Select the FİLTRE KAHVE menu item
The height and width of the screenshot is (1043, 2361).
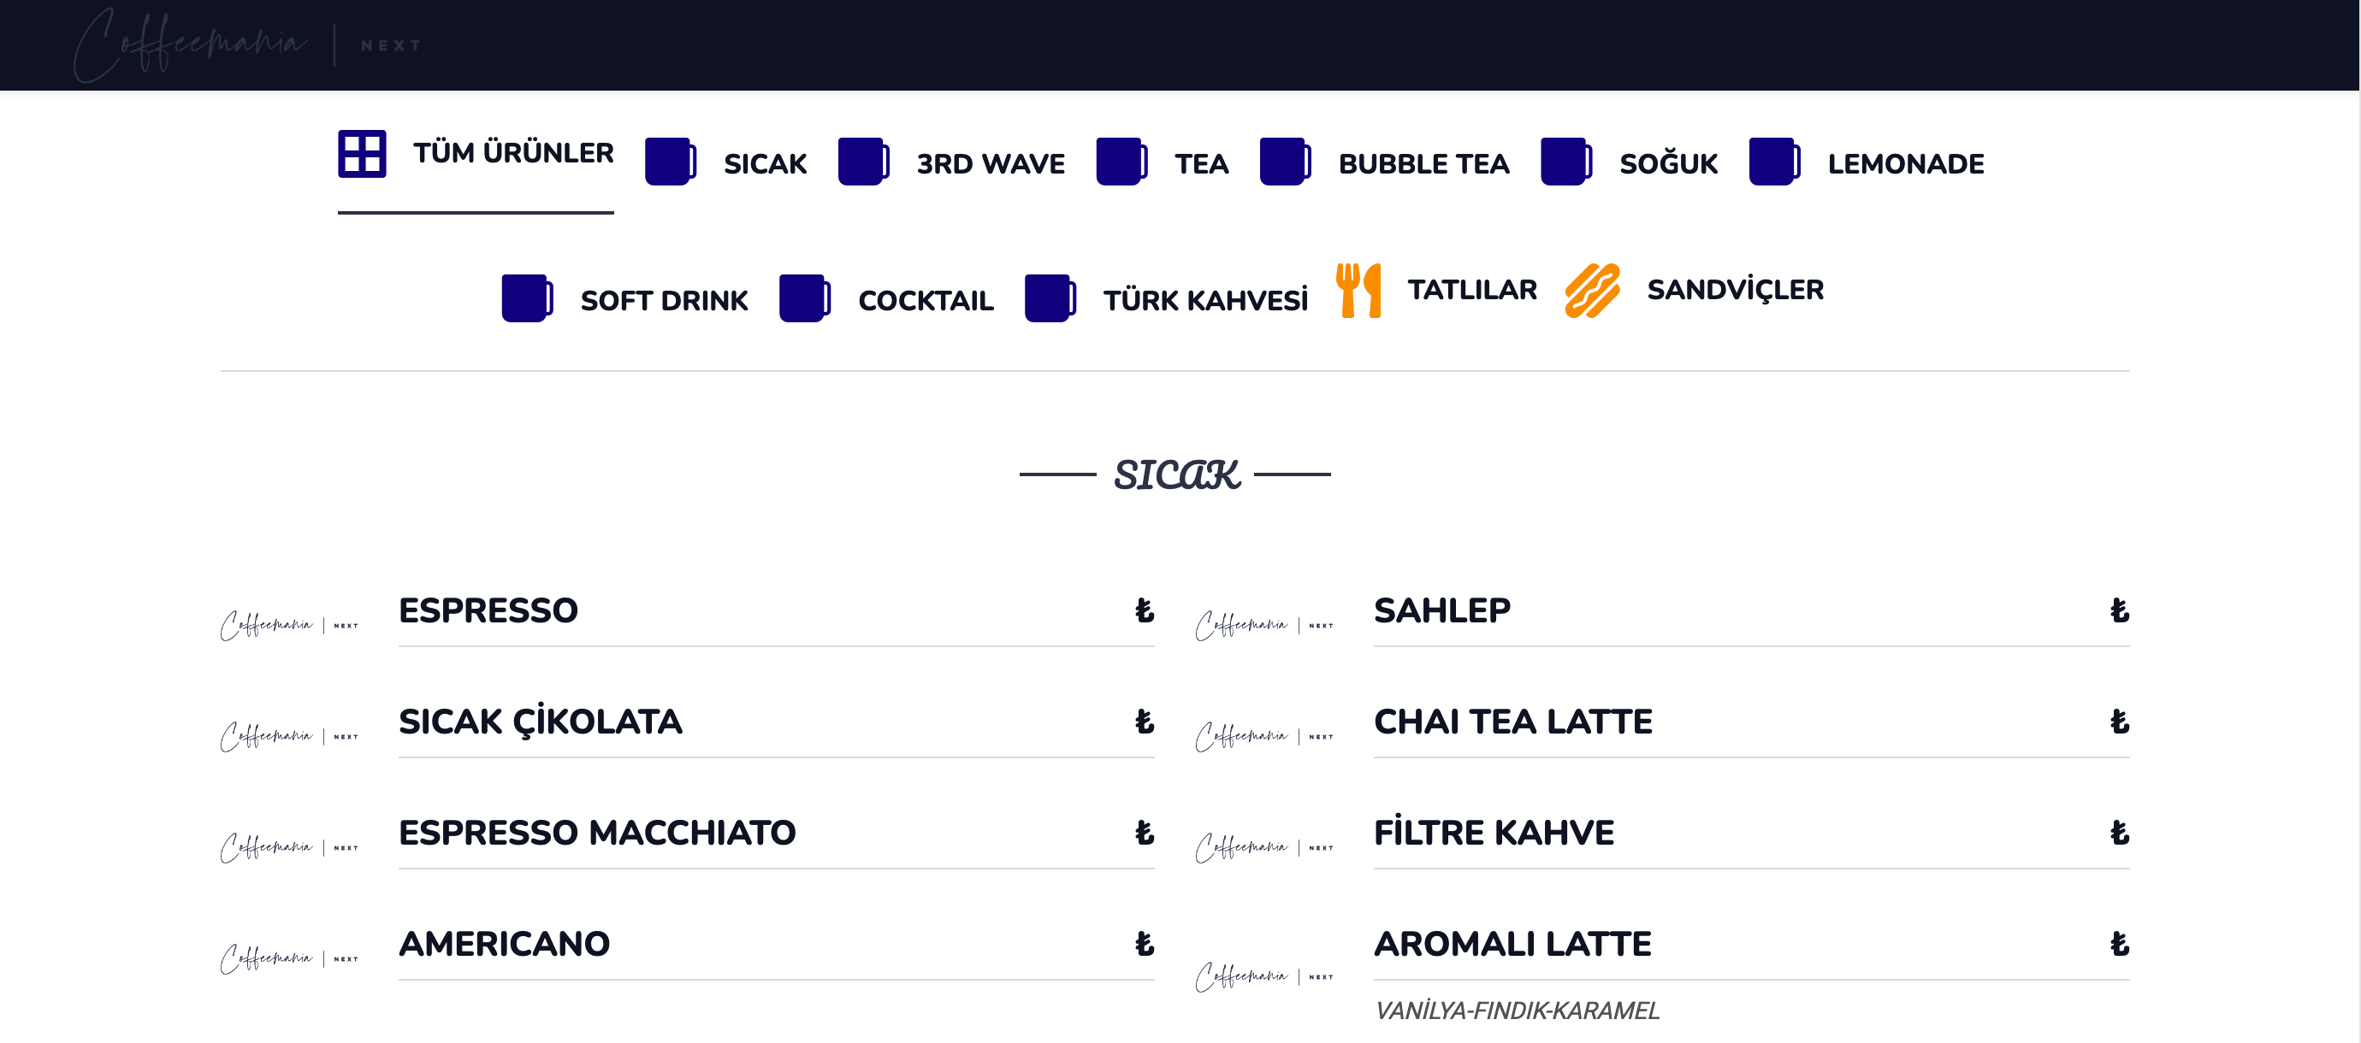pos(1750,834)
